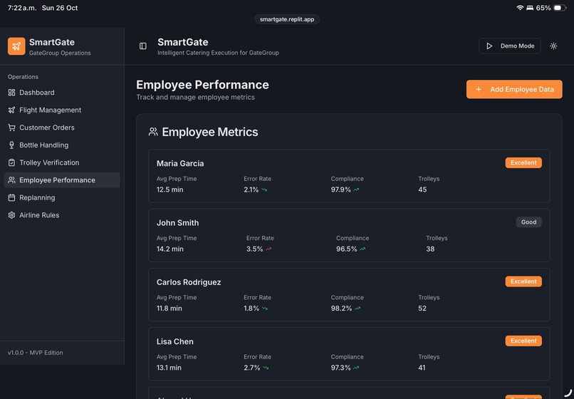574x399 pixels.
Task: Click Maria Garcia's Excellent badge
Action: tap(523, 163)
